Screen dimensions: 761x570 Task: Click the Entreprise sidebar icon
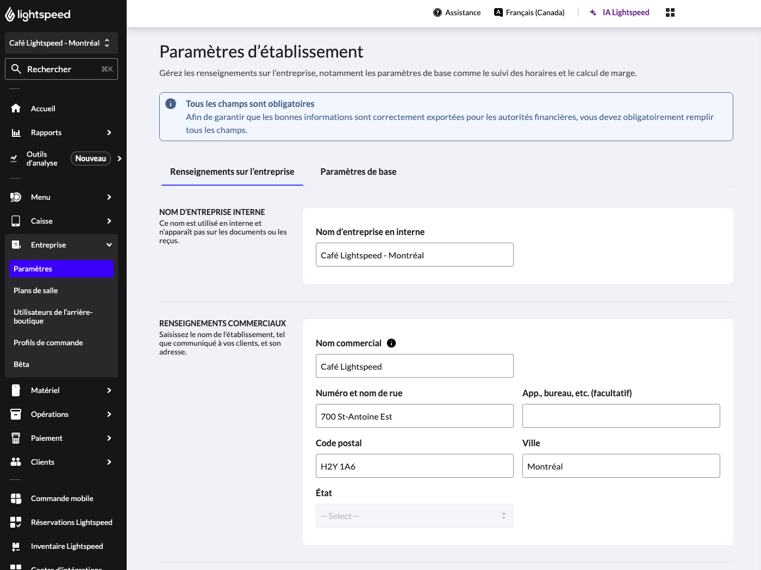(x=16, y=245)
